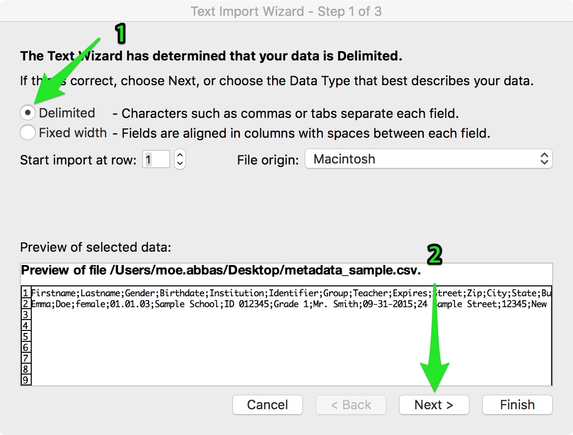
Task: Click preview row 2 starting with Emma;Doe
Action: coord(288,304)
